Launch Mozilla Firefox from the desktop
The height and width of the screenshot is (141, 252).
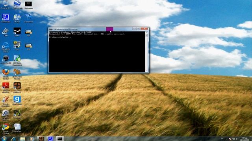click(x=6, y=74)
